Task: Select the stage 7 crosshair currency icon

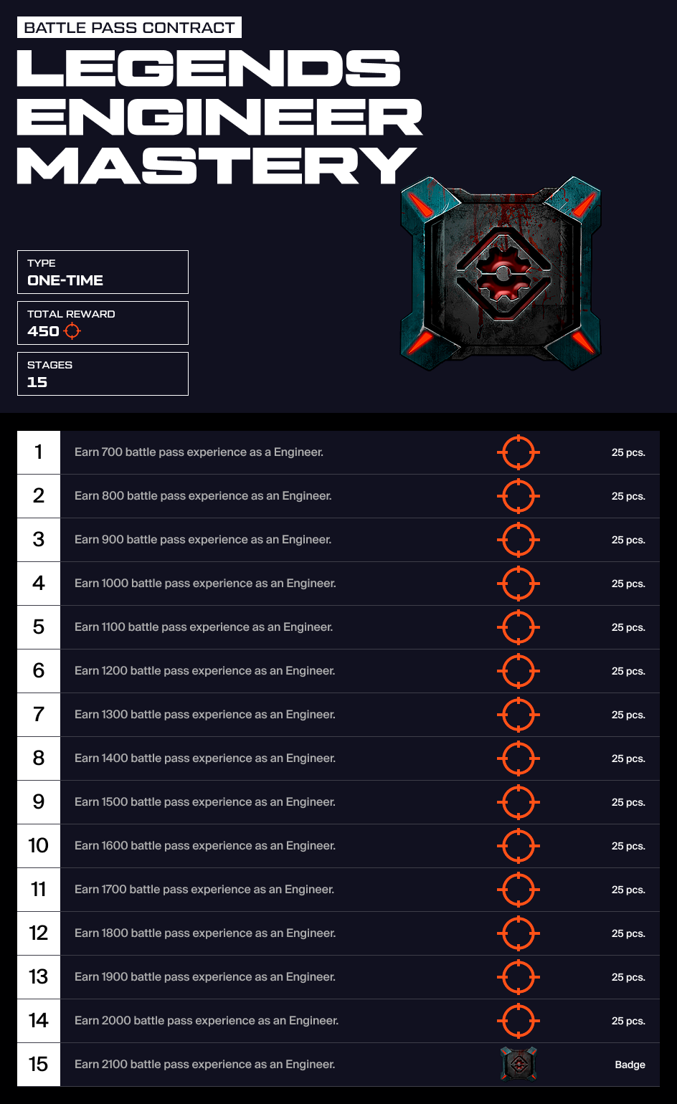Action: coord(518,715)
